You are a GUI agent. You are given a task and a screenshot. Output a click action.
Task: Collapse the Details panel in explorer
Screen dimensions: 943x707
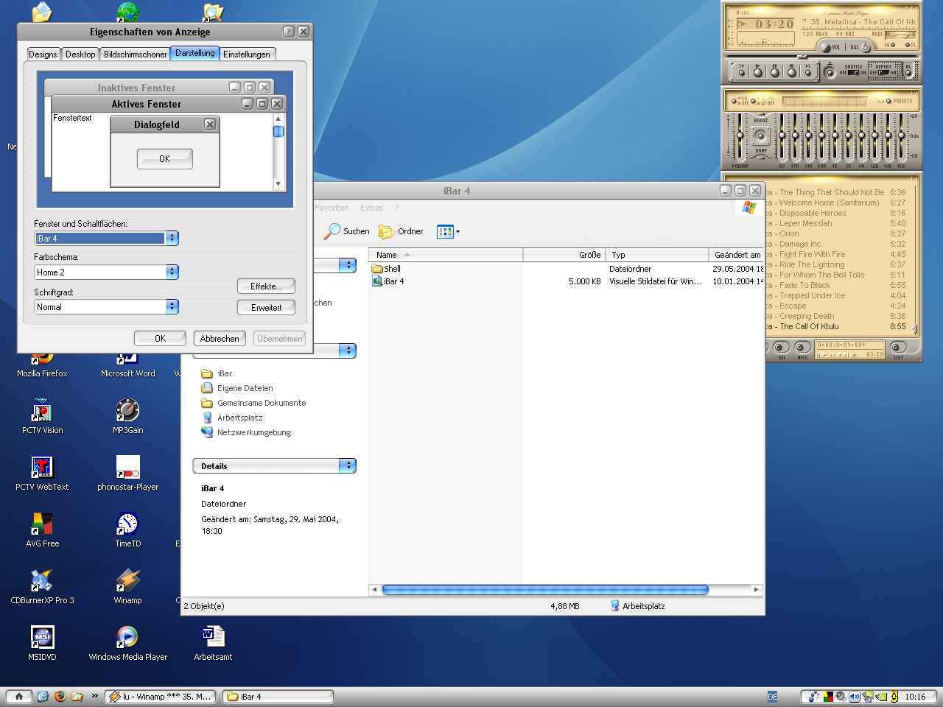click(x=348, y=465)
